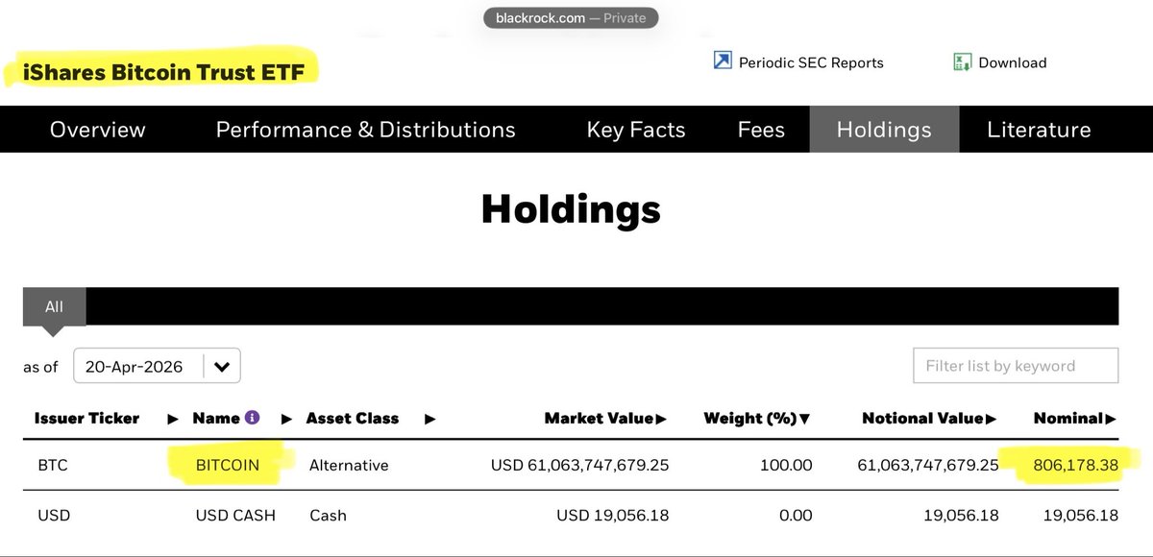Image resolution: width=1153 pixels, height=557 pixels.
Task: Select the Fees tab
Action: (761, 130)
